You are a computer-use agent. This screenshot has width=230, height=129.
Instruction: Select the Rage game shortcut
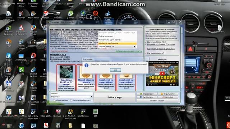(x=9, y=43)
